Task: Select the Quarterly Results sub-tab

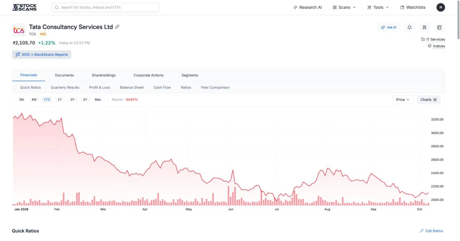Action: (65, 88)
